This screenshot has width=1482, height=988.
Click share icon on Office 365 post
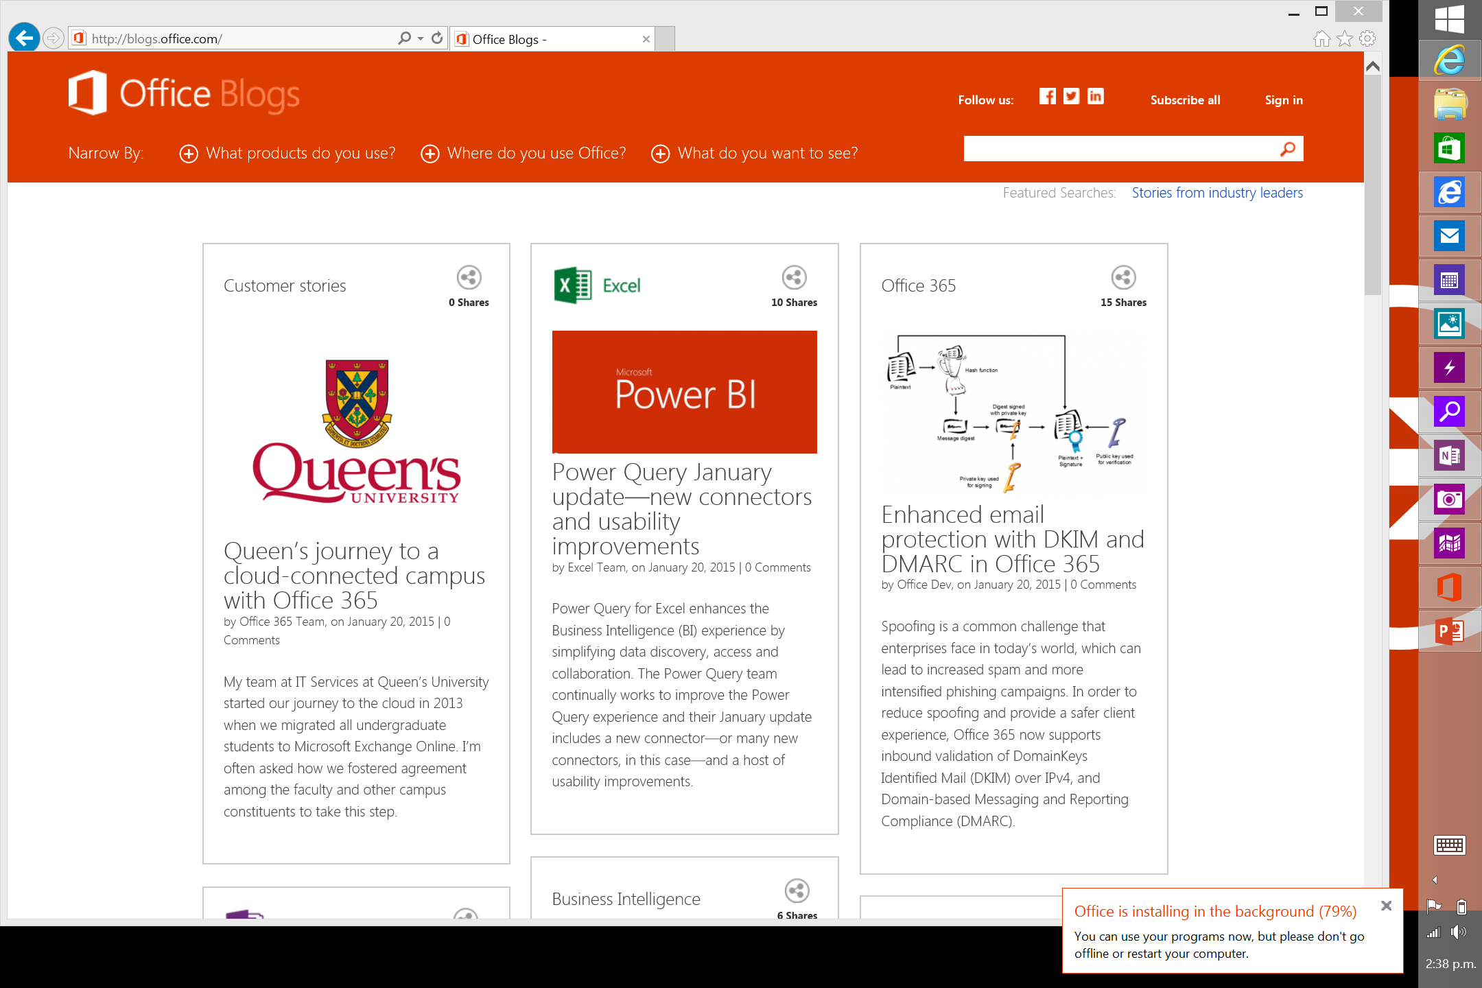pos(1123,278)
